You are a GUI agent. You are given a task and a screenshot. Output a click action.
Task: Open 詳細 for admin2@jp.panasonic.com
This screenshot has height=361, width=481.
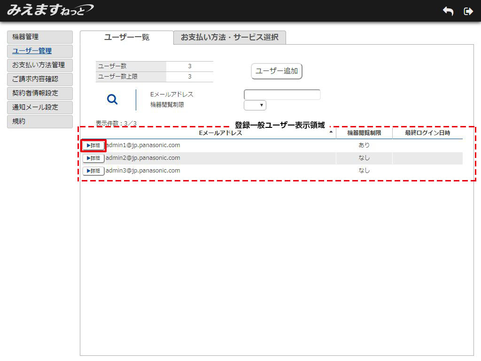[x=93, y=158]
